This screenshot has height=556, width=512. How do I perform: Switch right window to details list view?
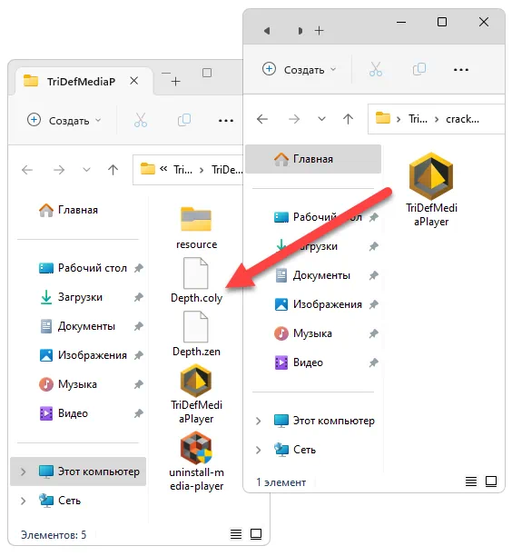click(471, 482)
